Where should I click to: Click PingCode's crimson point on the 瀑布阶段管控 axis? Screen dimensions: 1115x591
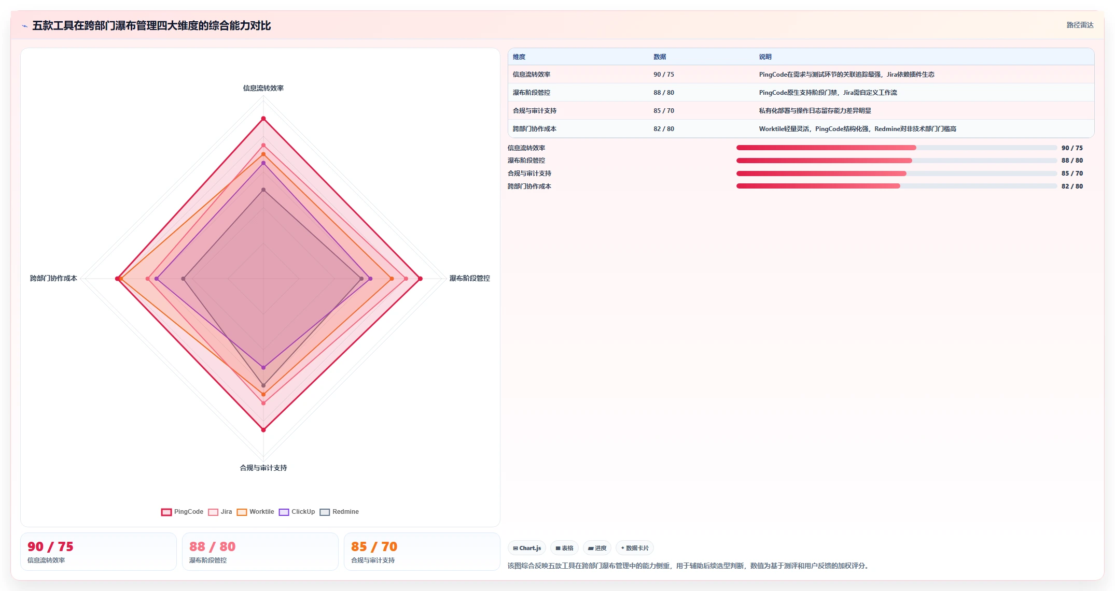coord(420,279)
